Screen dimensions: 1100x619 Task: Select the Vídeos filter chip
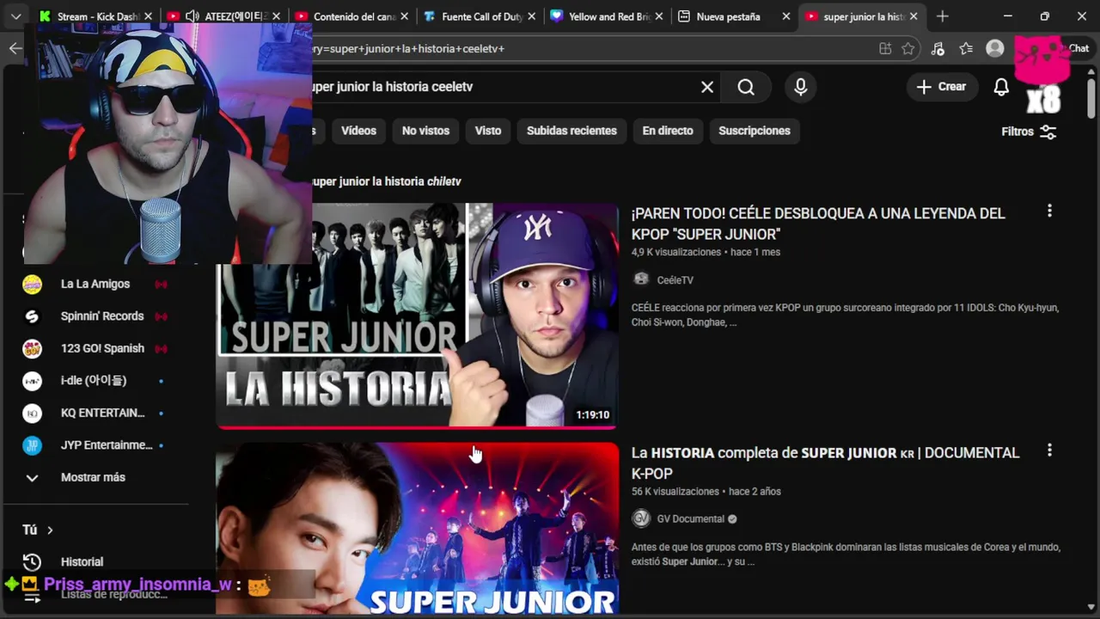(358, 131)
